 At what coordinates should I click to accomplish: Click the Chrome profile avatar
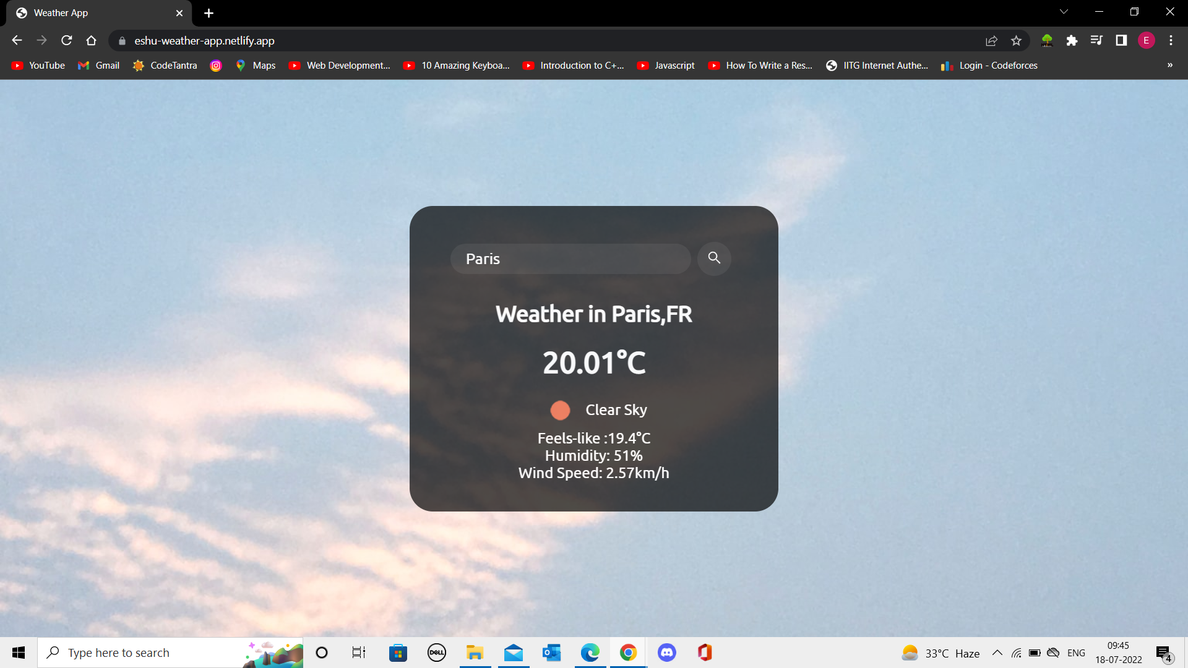coord(1147,40)
